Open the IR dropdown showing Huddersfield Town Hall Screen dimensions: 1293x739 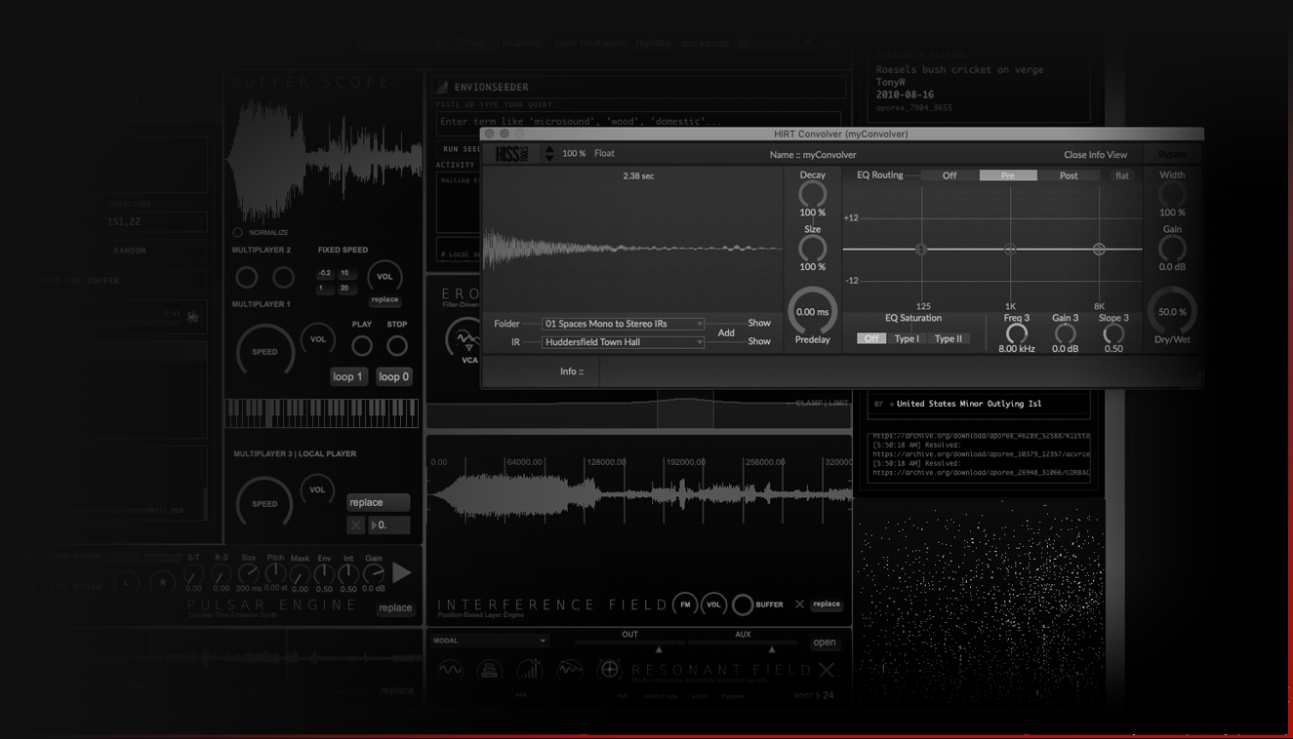624,342
